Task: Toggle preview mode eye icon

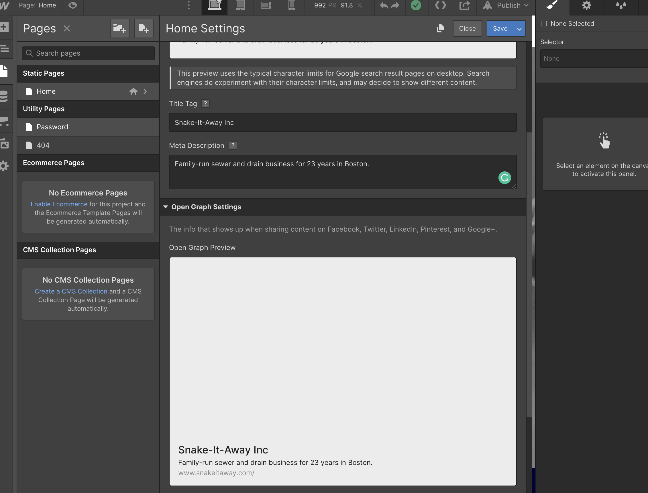Action: coord(73,5)
